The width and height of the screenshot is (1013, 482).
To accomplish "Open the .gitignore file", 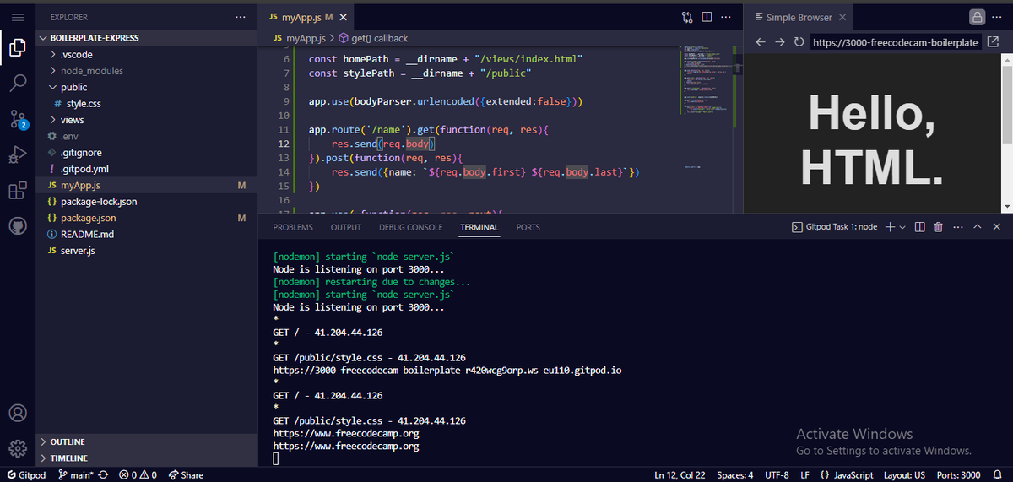I will coord(146,153).
